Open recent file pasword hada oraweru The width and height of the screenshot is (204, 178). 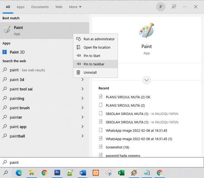pyautogui.click(x=123, y=155)
